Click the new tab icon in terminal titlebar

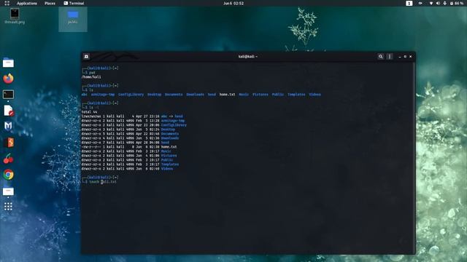click(86, 57)
